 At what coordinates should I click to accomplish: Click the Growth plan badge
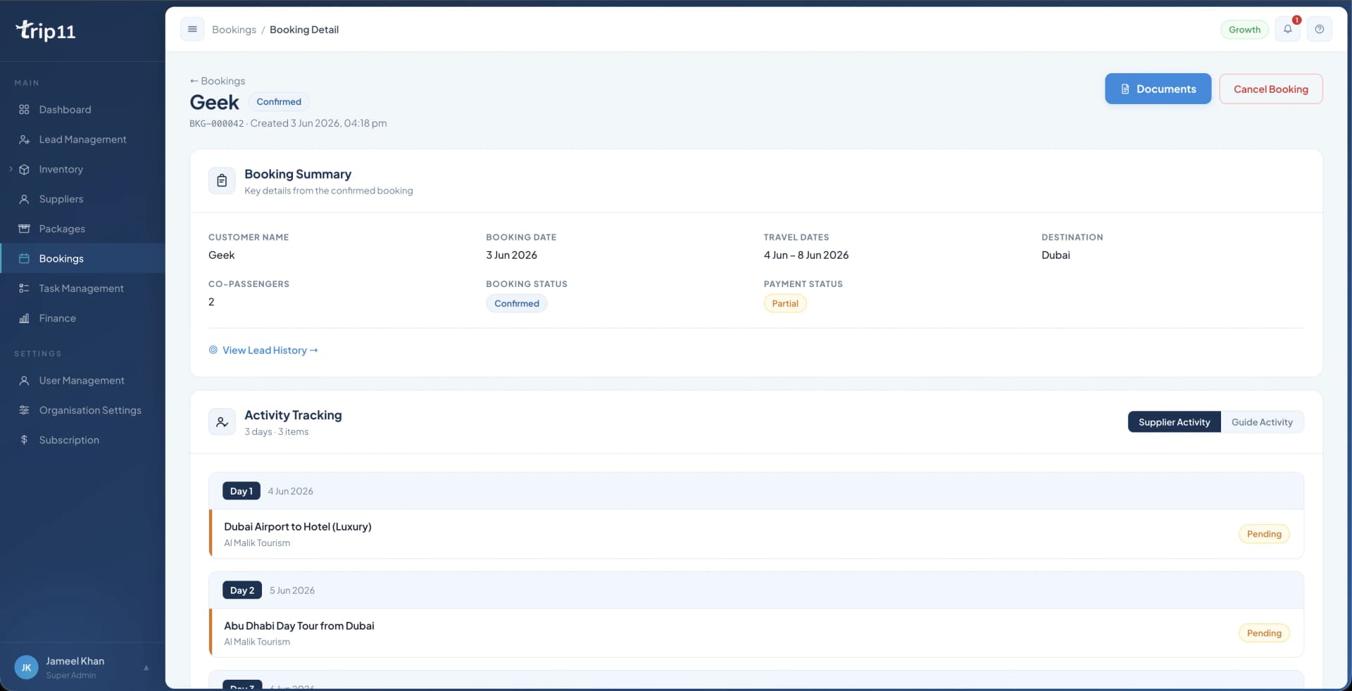(1244, 30)
